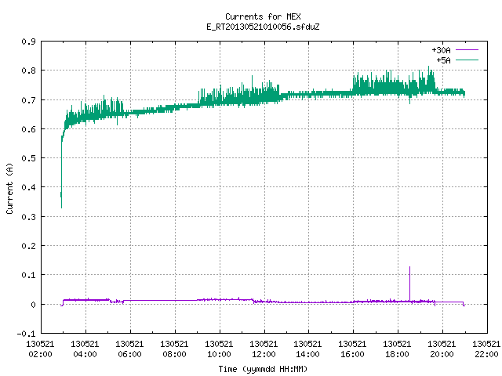502x376 pixels.
Task: Click the y-axis tick value 0.8
Action: [x=28, y=70]
